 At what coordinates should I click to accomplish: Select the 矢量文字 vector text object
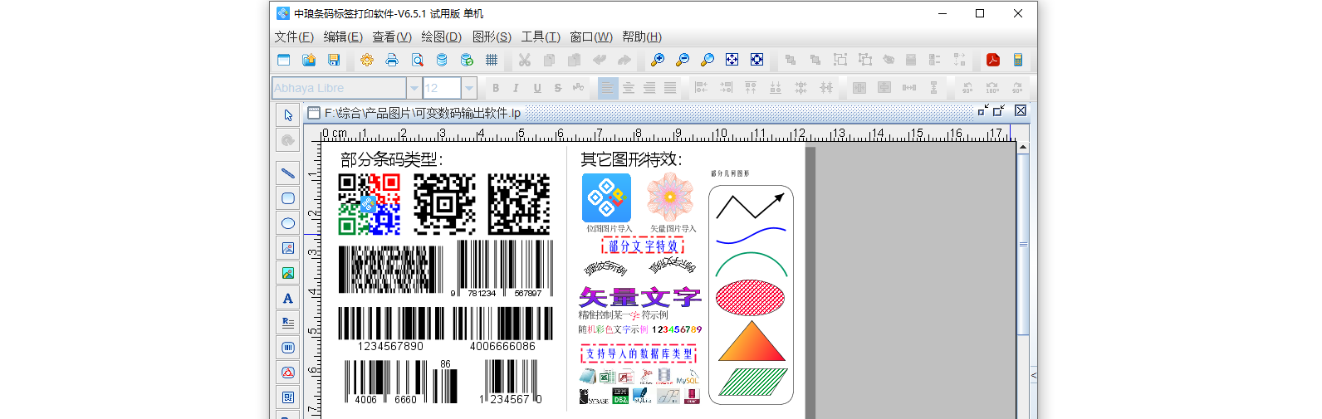click(x=640, y=297)
